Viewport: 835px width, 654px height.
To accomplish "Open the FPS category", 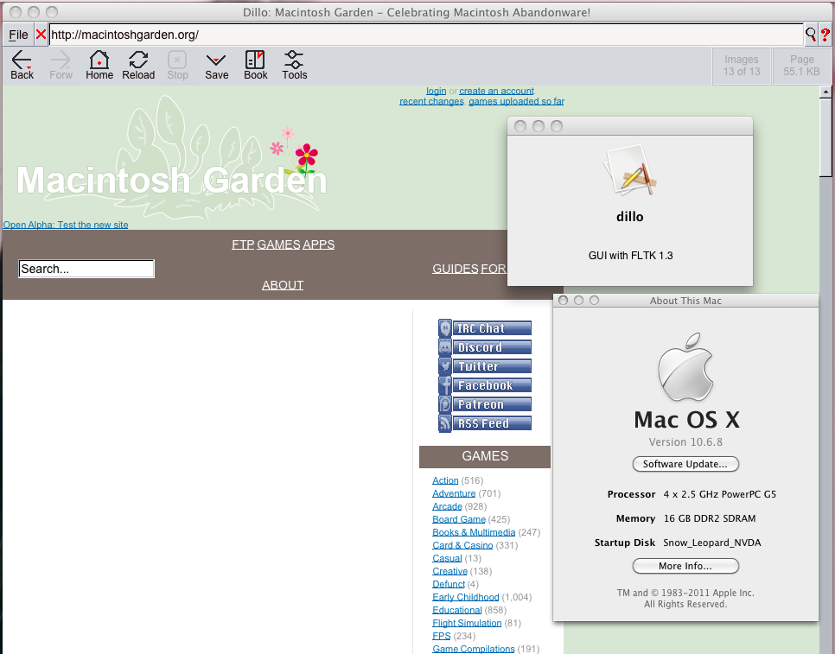I will click(442, 636).
